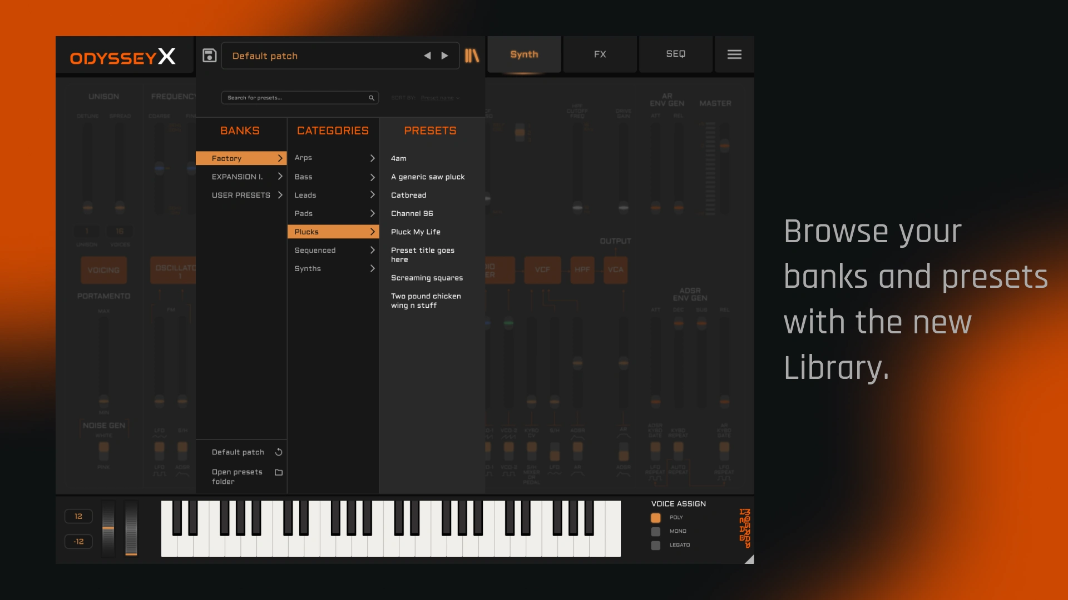Select the Bass category label
Viewport: 1068px width, 600px height.
(x=303, y=177)
